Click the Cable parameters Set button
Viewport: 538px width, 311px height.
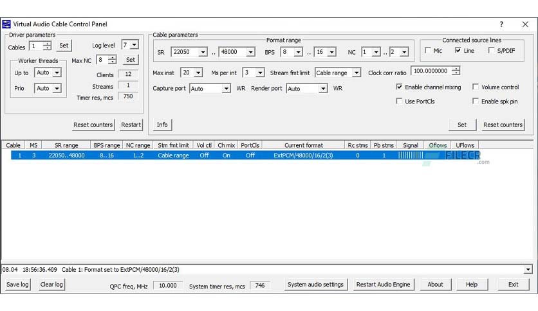(x=462, y=125)
